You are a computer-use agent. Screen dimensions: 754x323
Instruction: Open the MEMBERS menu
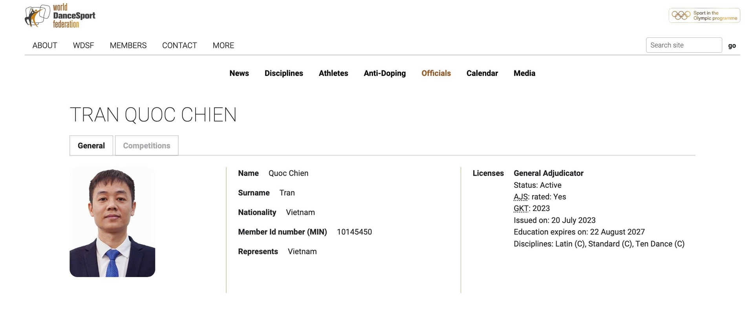pyautogui.click(x=128, y=46)
